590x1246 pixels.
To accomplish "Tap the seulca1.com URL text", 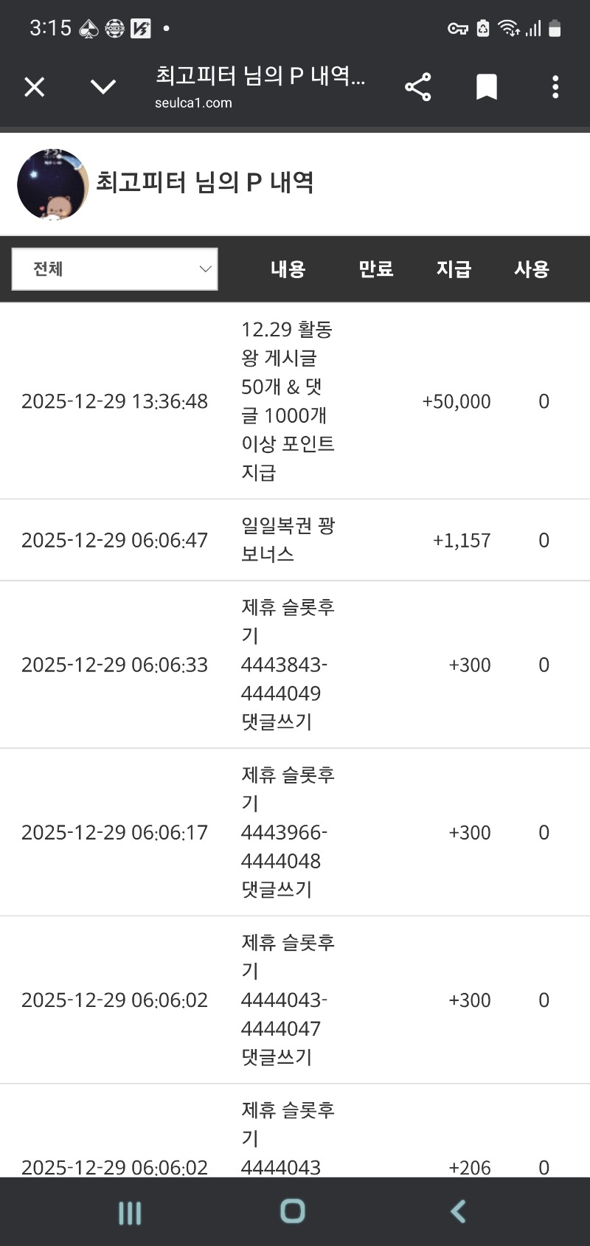I will [x=193, y=103].
